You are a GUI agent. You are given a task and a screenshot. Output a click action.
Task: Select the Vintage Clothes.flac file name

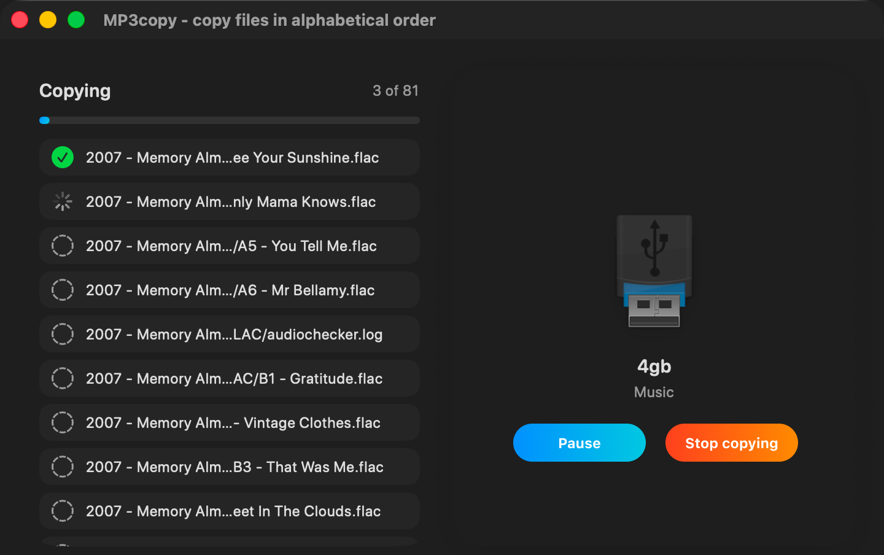pos(233,423)
